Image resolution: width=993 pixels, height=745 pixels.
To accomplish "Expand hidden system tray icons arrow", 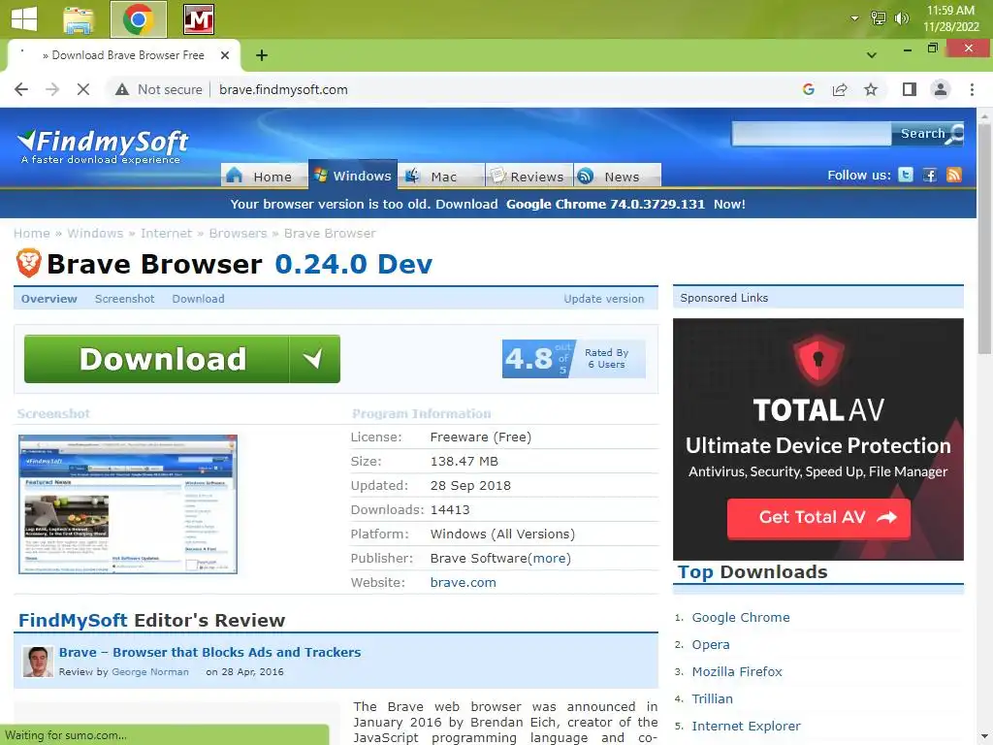I will click(x=854, y=18).
